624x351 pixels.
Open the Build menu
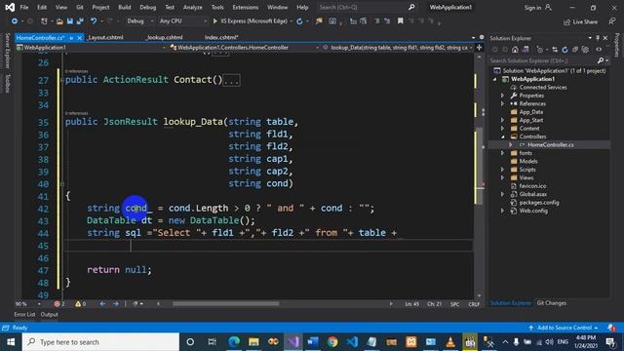click(125, 7)
